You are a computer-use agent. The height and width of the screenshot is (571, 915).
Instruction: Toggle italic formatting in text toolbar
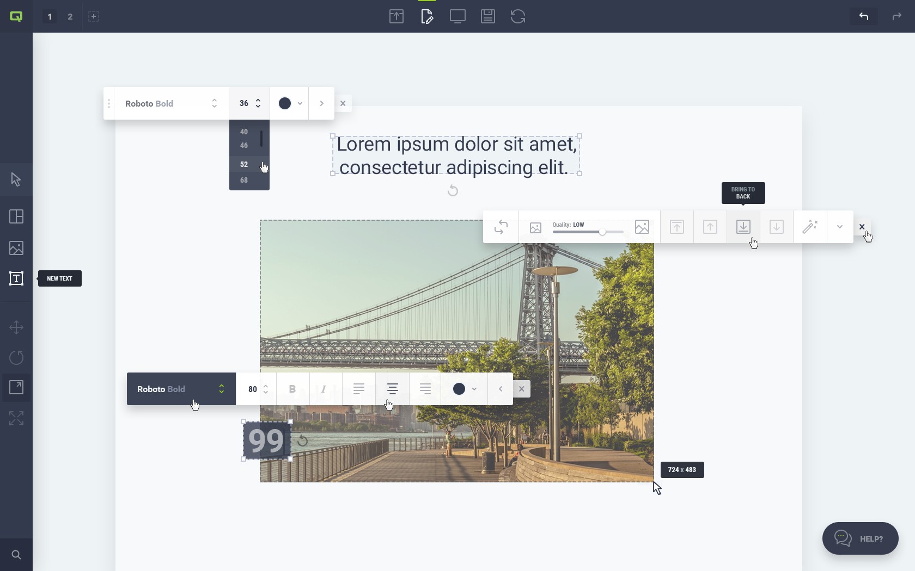[324, 389]
